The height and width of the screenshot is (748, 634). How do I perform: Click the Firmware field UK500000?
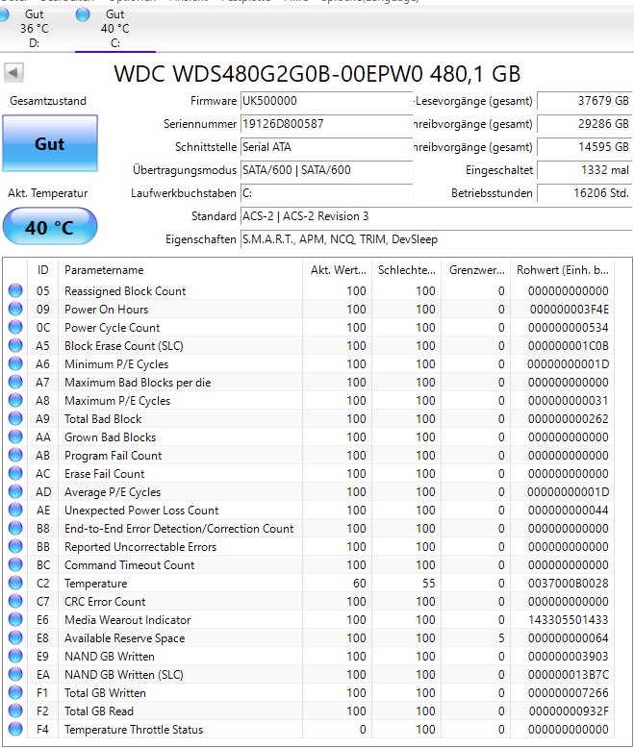[326, 101]
